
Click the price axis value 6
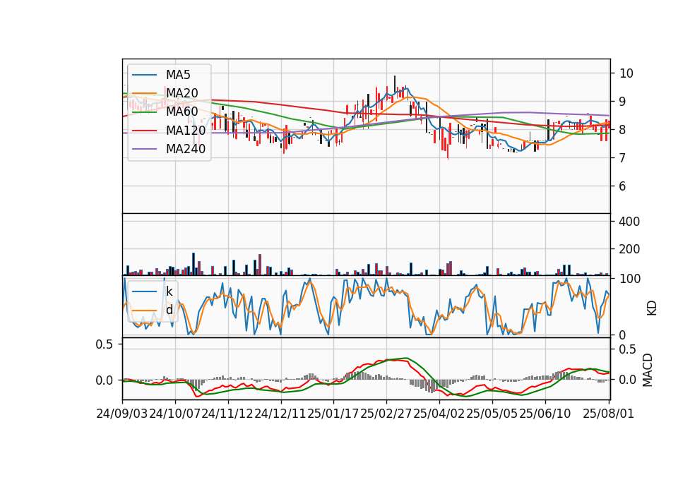[623, 186]
